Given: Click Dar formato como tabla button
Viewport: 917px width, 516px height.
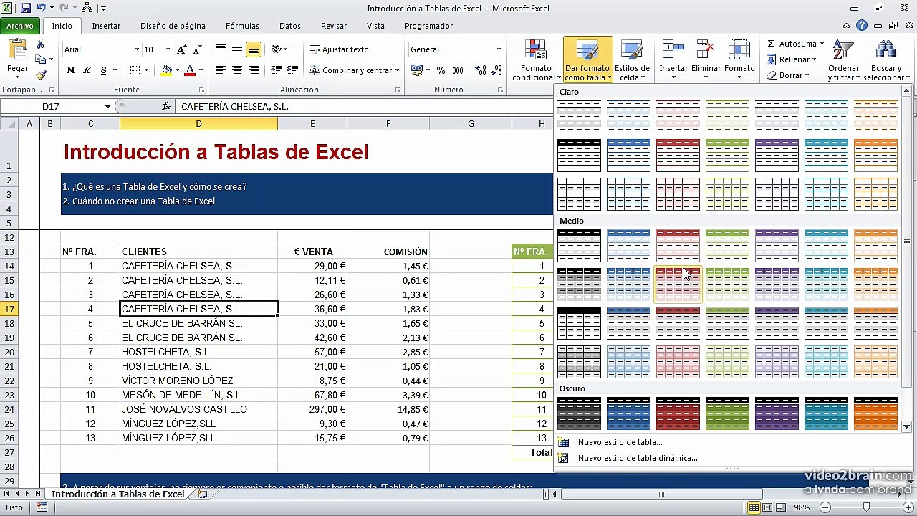Looking at the screenshot, I should [x=587, y=60].
